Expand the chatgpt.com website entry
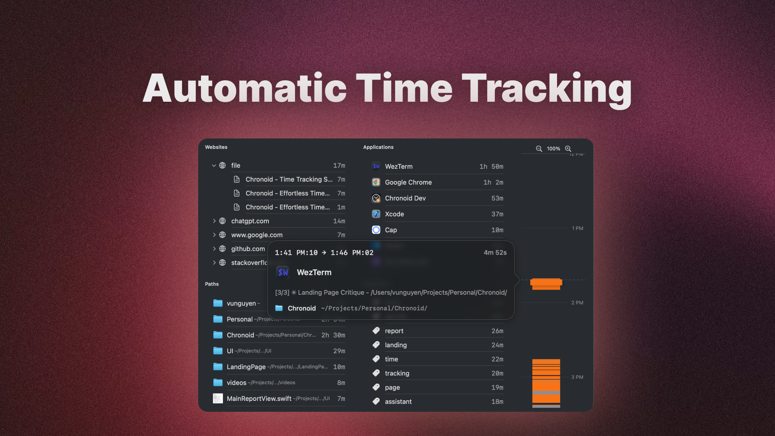775x436 pixels. point(214,221)
